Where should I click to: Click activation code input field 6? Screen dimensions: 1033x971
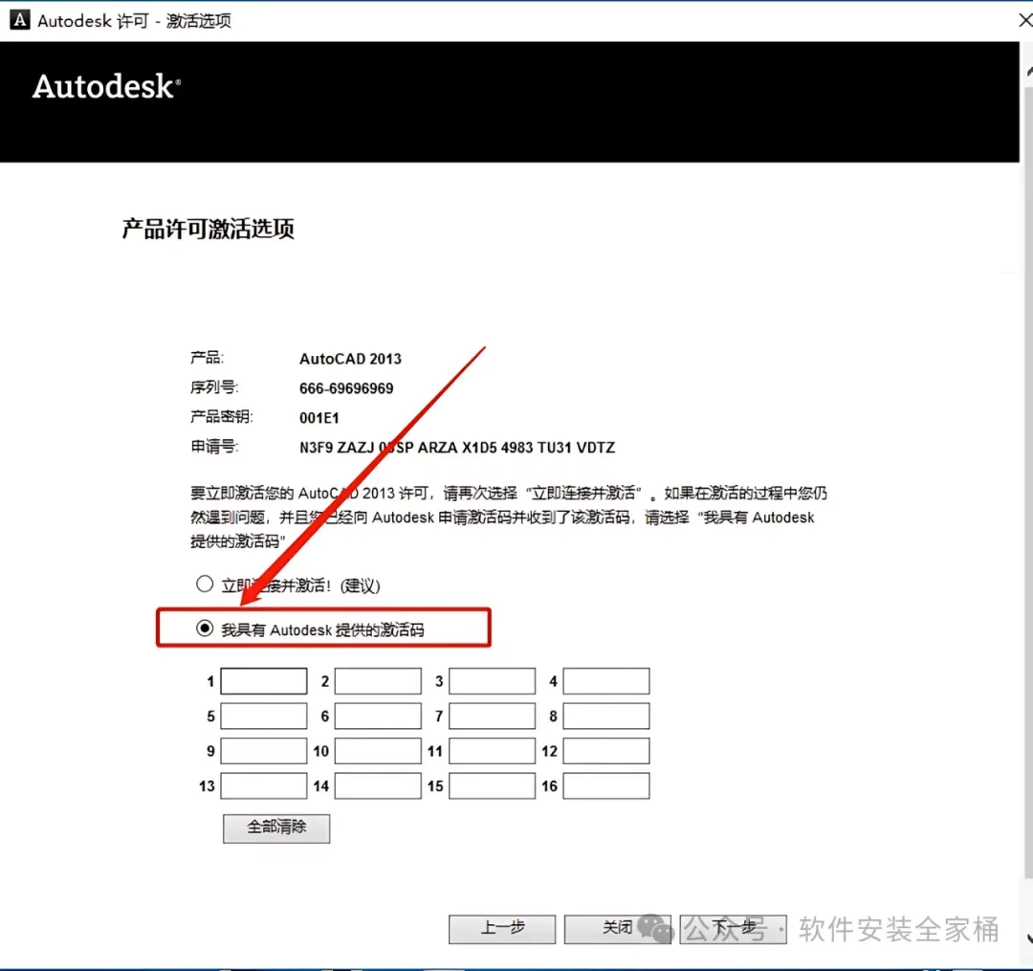tap(378, 717)
